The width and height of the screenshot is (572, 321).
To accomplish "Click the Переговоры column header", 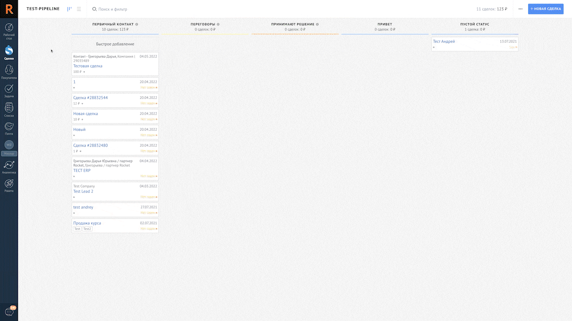I will click(203, 25).
